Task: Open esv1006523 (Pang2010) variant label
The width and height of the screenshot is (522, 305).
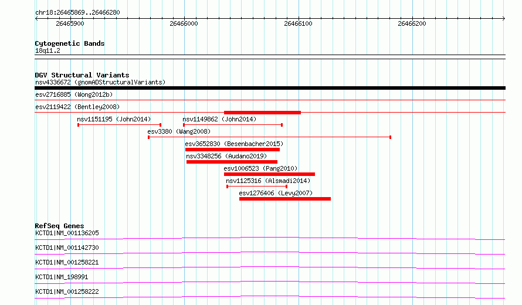Action: [260, 168]
